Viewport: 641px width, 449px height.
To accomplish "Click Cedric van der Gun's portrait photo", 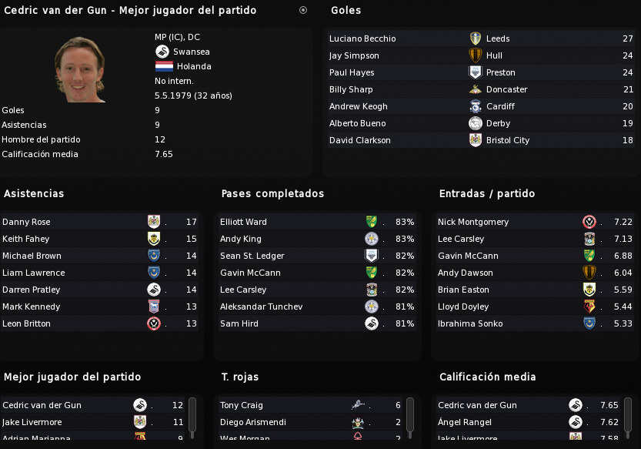I will point(80,69).
